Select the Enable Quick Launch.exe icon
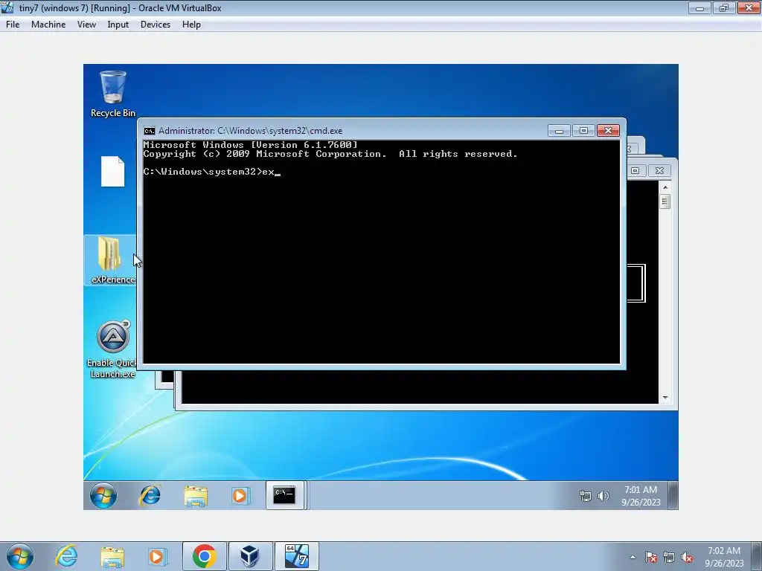The height and width of the screenshot is (571, 762). point(112,349)
